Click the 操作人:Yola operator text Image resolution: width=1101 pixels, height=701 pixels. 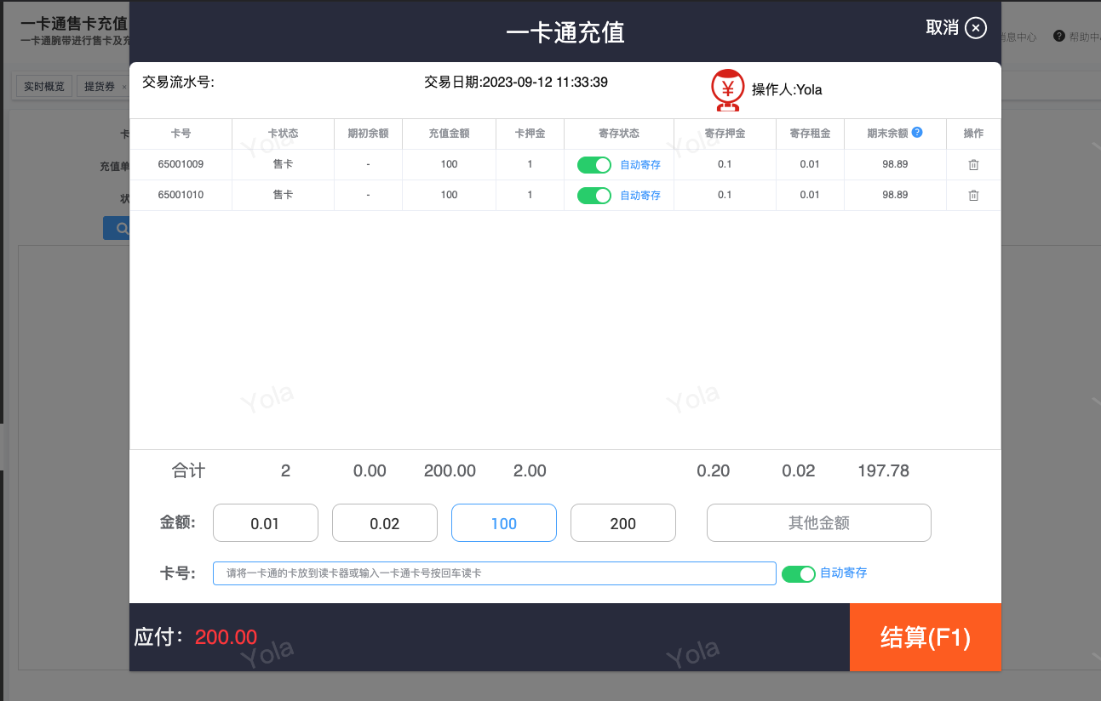click(x=787, y=89)
